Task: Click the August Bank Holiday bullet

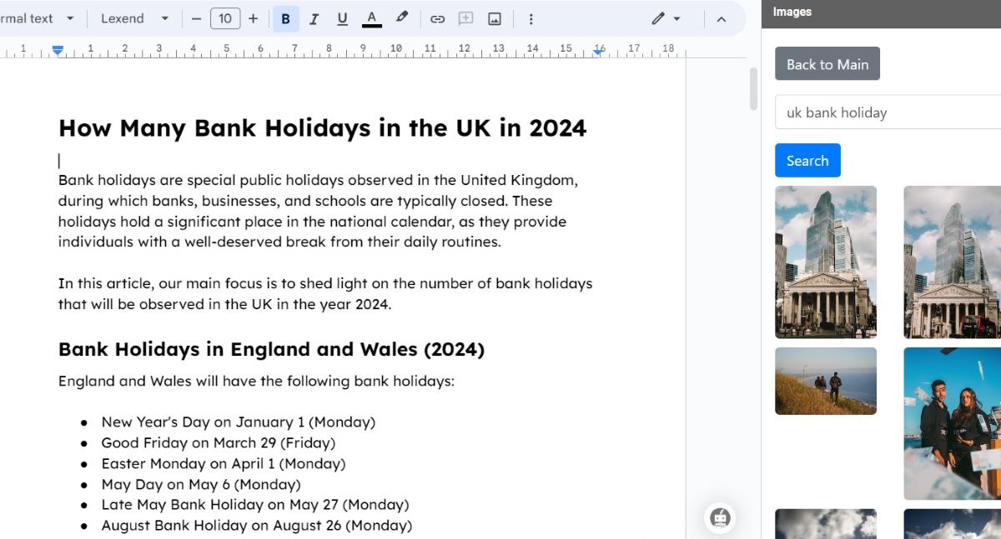Action: (x=257, y=526)
